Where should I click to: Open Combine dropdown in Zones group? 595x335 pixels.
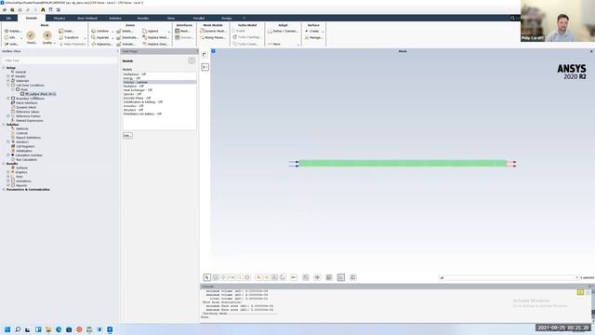coord(112,32)
